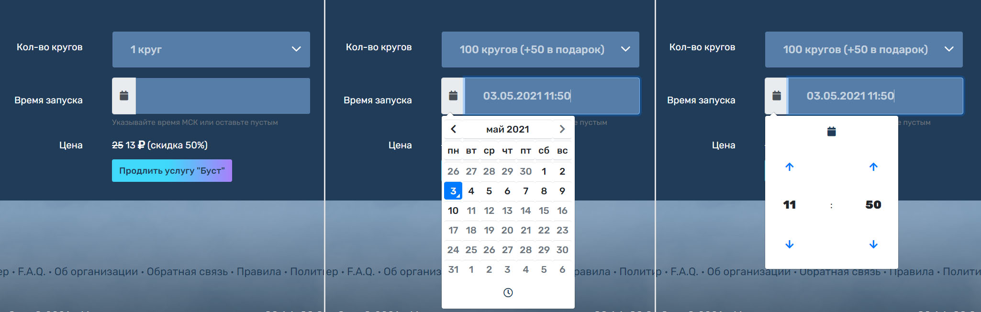
Task: Select May 28 in the calendar
Action: [x=525, y=250]
